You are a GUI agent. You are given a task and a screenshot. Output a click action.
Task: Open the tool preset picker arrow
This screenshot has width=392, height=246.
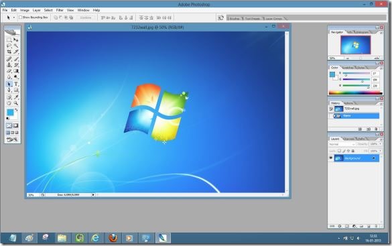pos(14,17)
